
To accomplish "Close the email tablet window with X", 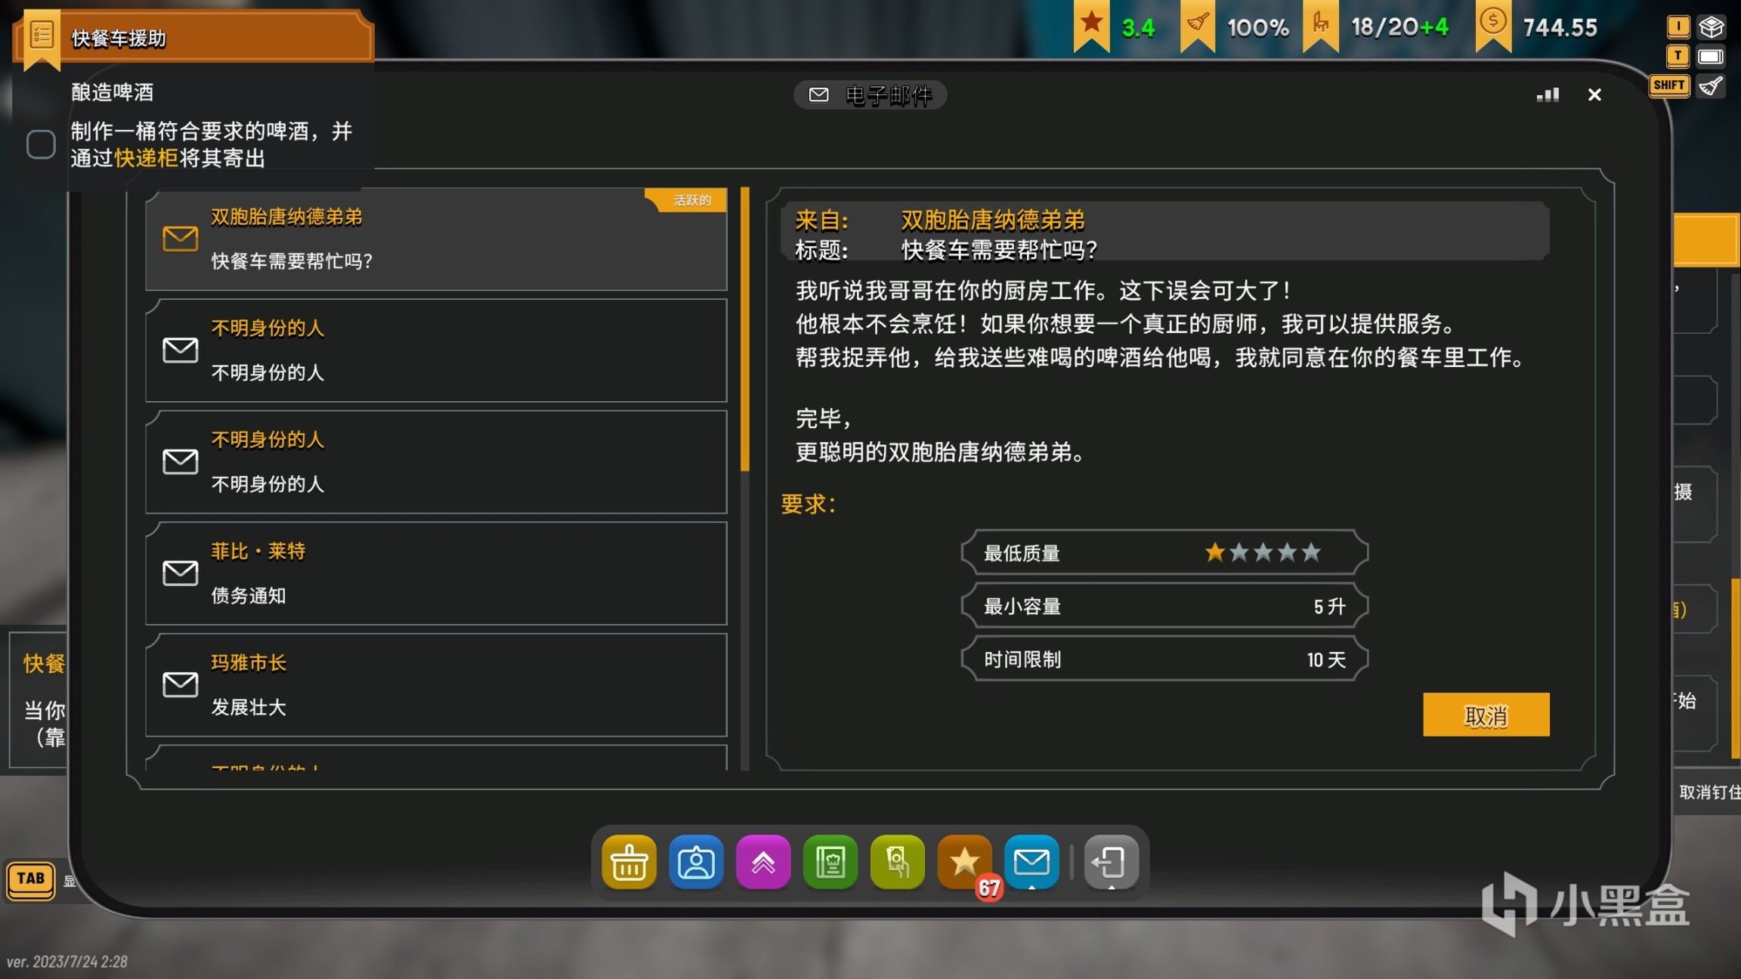I will [x=1594, y=94].
